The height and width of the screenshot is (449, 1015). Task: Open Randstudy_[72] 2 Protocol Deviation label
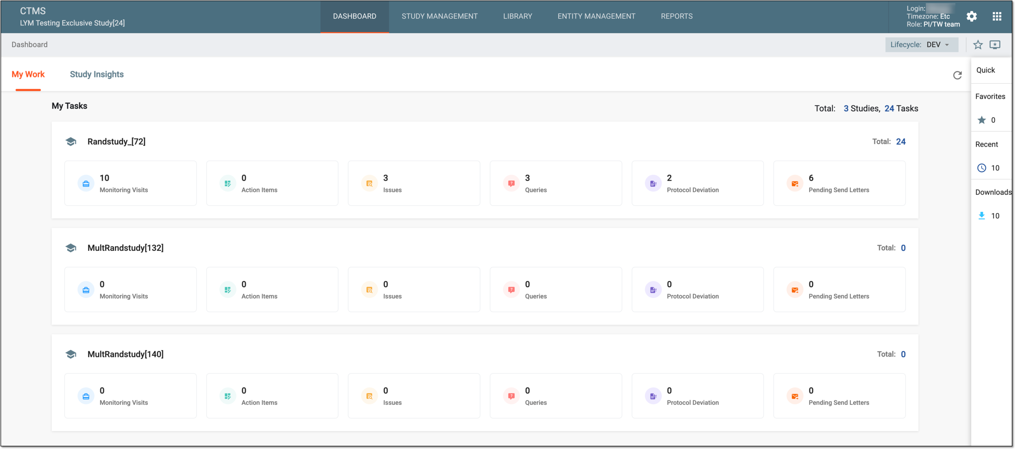pos(693,190)
